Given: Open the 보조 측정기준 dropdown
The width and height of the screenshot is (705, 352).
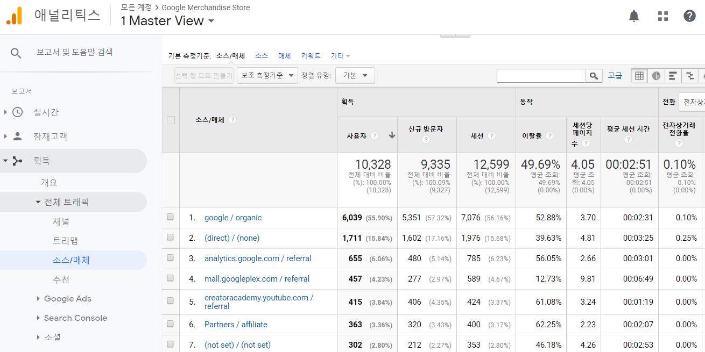Looking at the screenshot, I should [267, 76].
